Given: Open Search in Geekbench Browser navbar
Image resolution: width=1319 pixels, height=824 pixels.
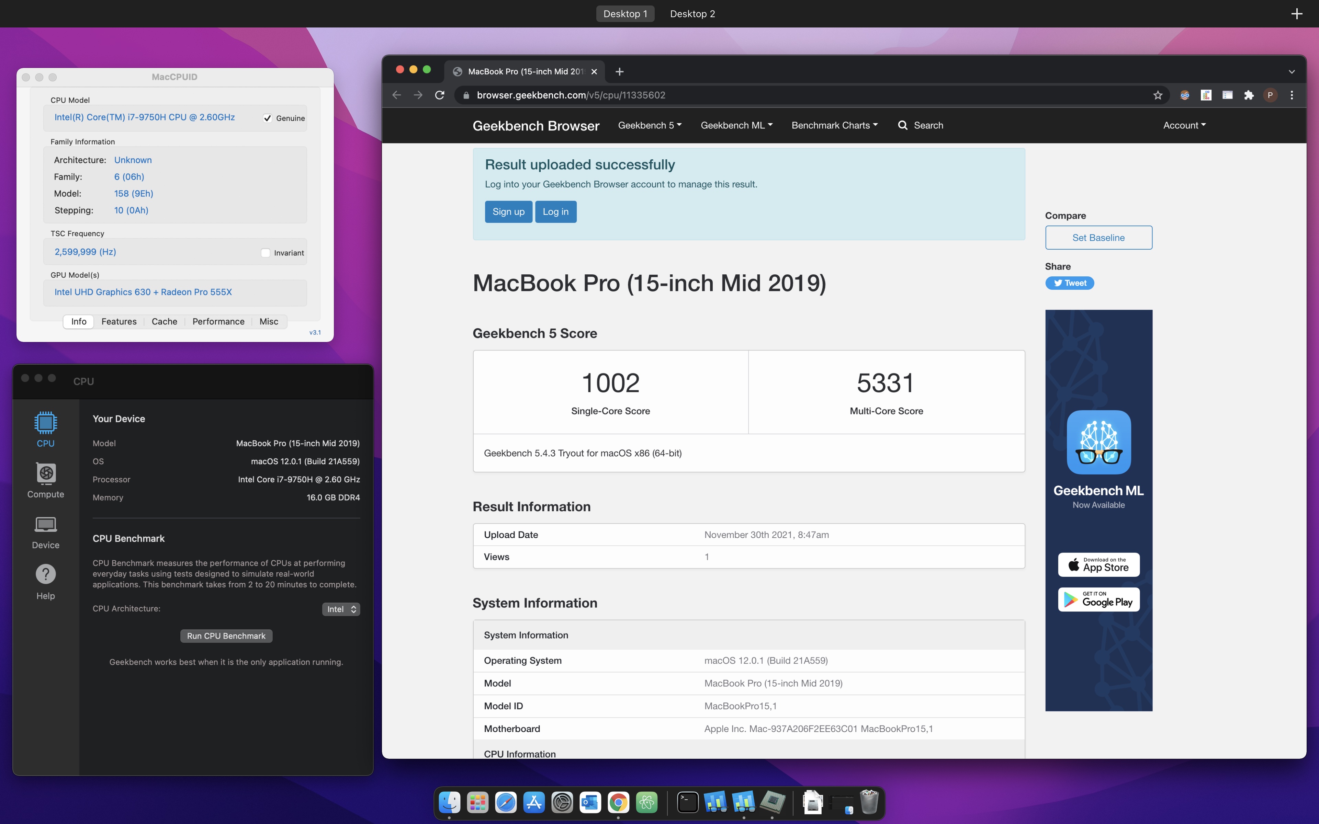Looking at the screenshot, I should pyautogui.click(x=921, y=125).
